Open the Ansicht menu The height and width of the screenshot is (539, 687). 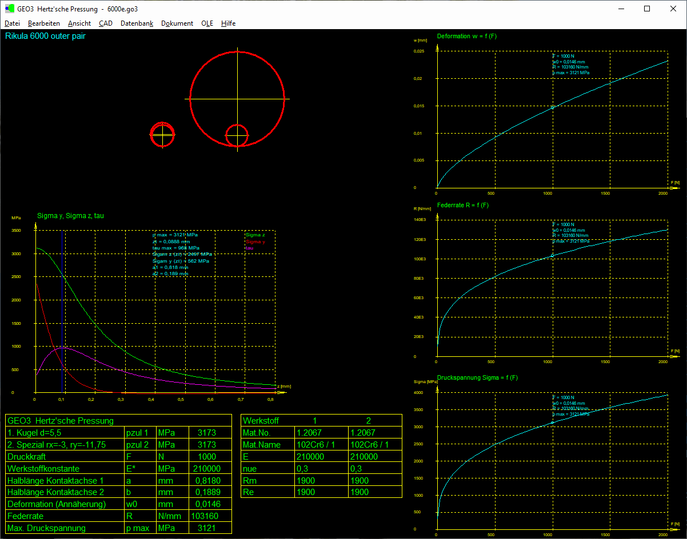pos(79,23)
